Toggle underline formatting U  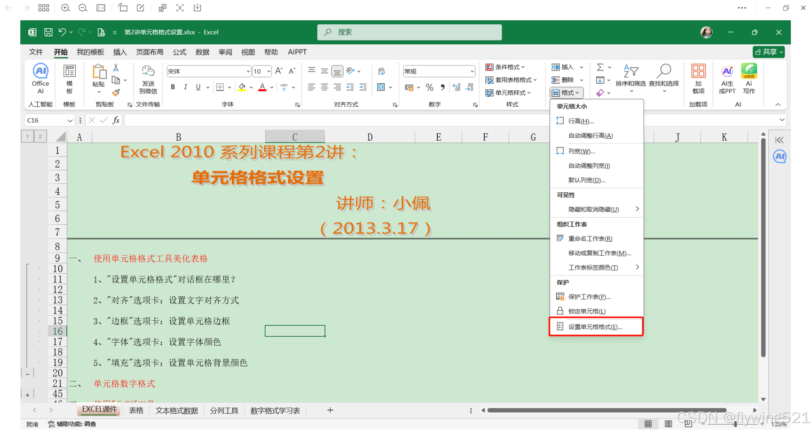click(x=198, y=87)
